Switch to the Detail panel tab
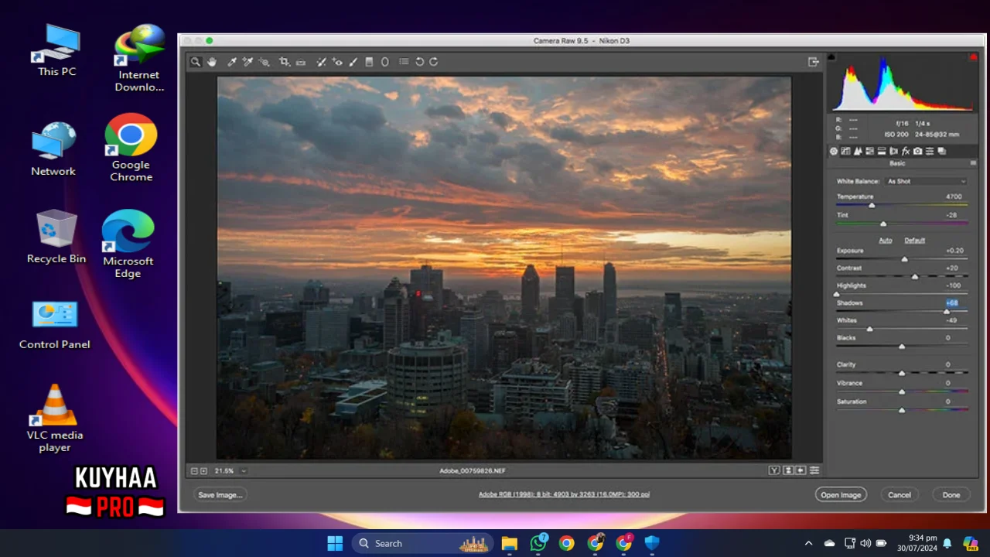 (x=858, y=151)
